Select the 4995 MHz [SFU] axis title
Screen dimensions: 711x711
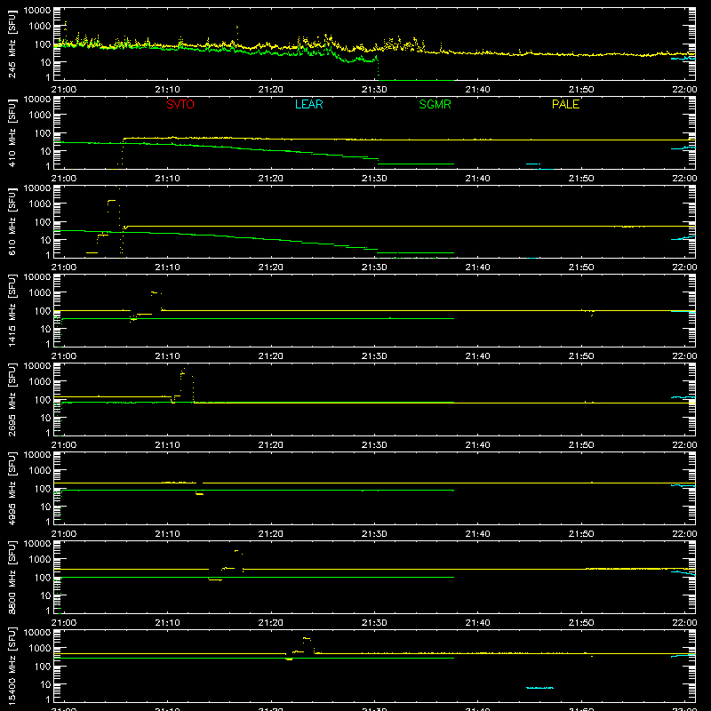click(x=12, y=488)
